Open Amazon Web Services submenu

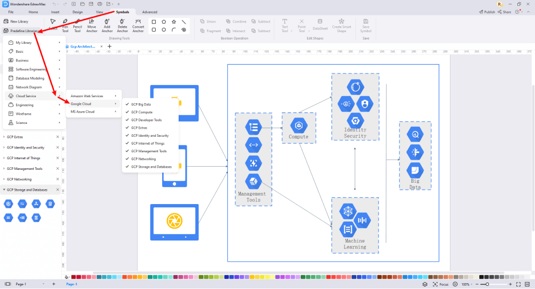(94, 96)
